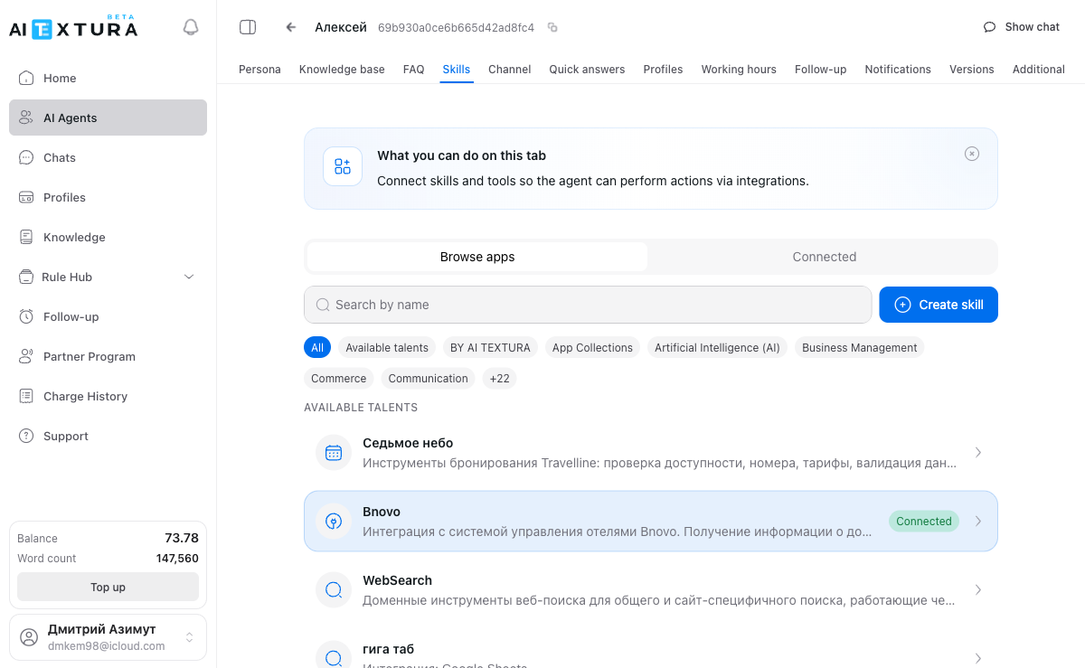Click the agent ID 69b930a0ce6b665d42ad8fc4
Screen dimensions: 1085x668
[x=456, y=28]
